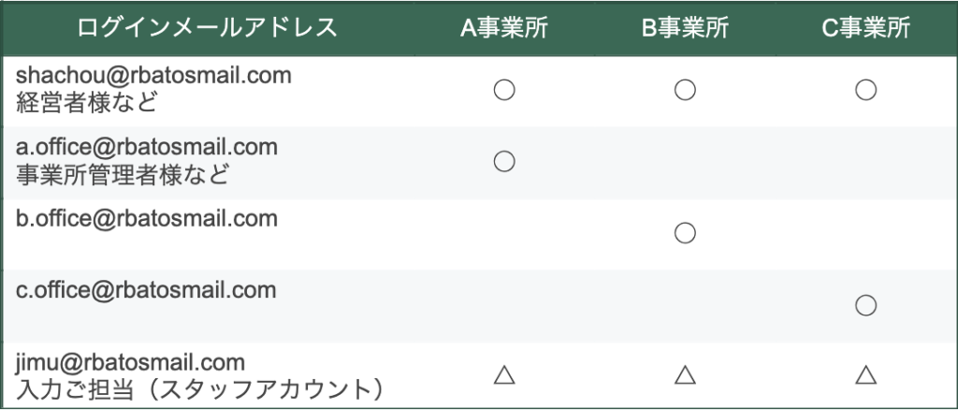Screen dimensions: 958x410
Task: Click the 経営者様など description text
Action: pyautogui.click(x=87, y=104)
